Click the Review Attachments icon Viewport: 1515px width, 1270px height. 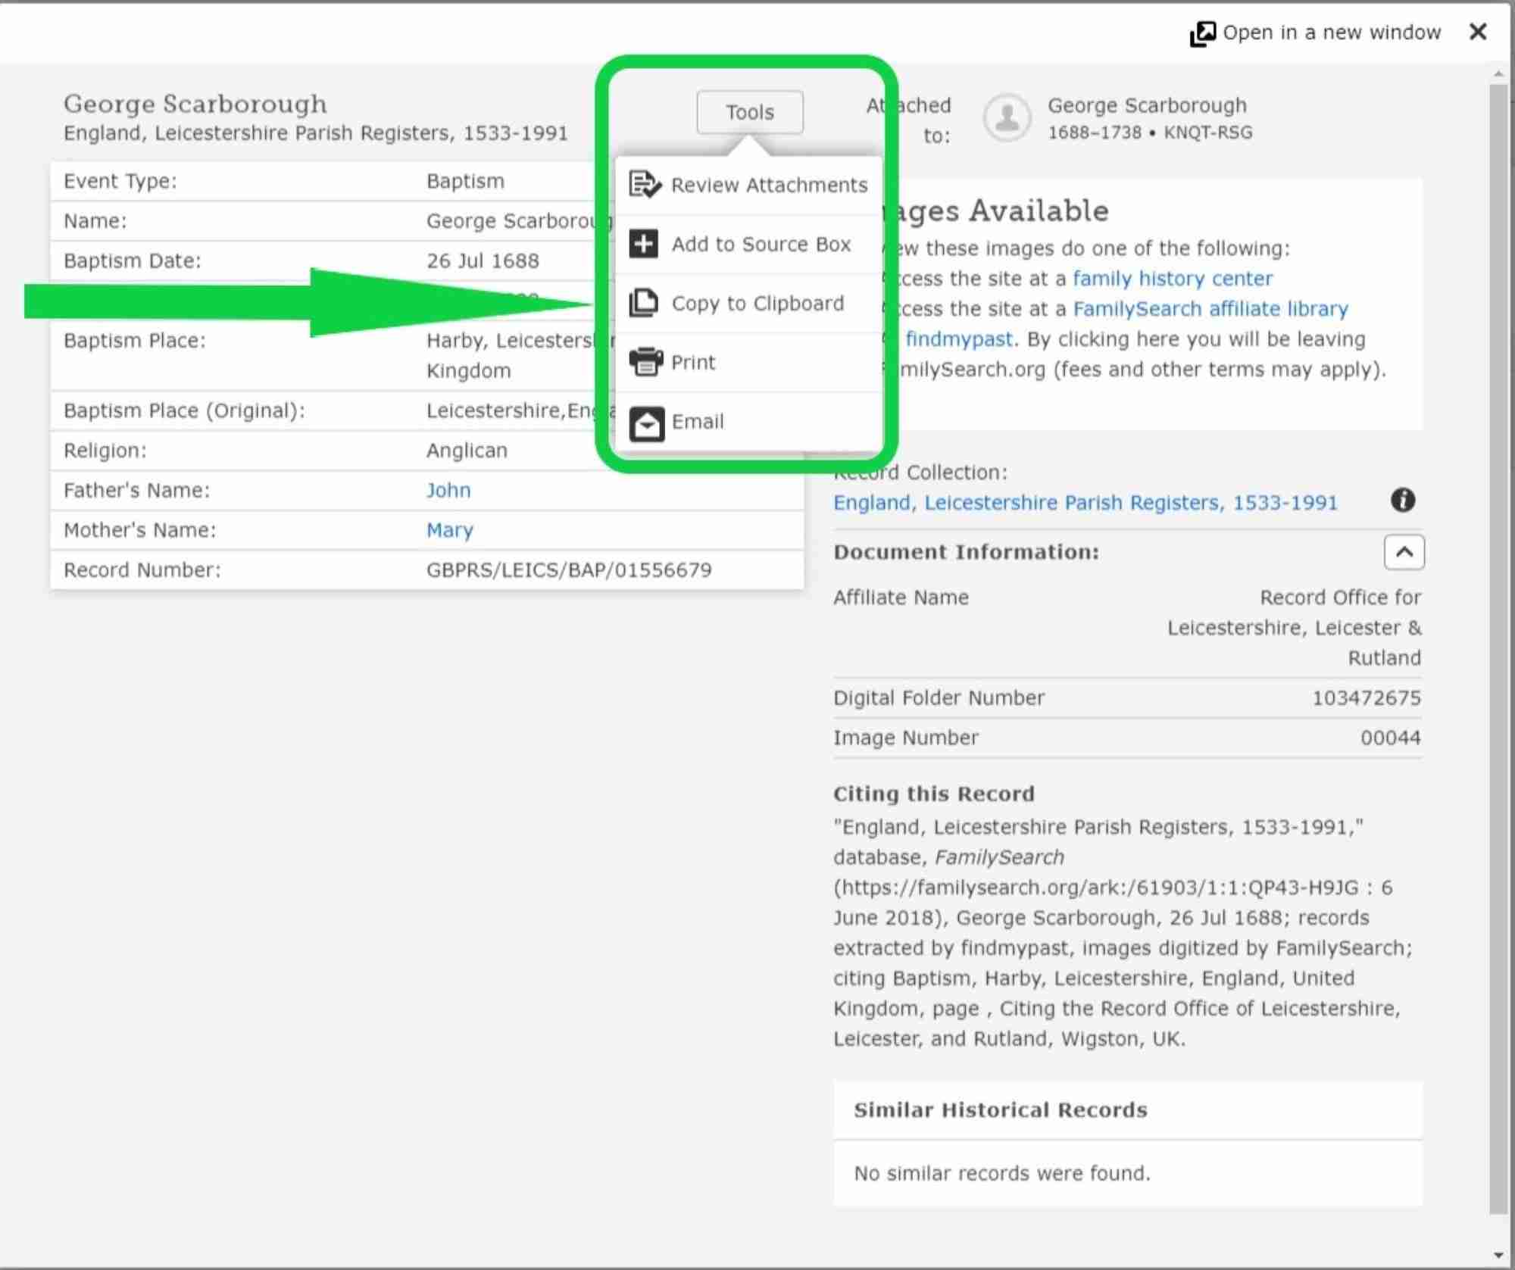645,185
